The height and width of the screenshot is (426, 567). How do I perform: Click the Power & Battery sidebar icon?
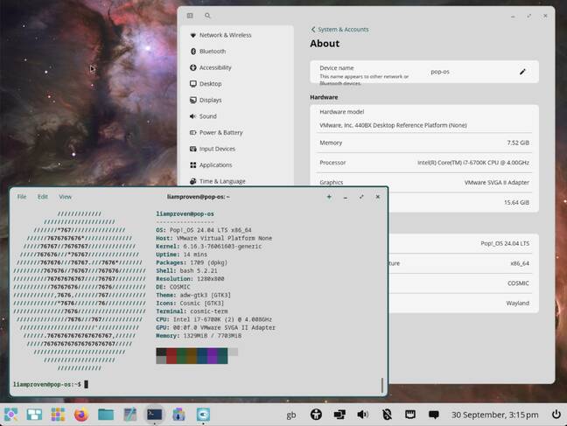(193, 133)
